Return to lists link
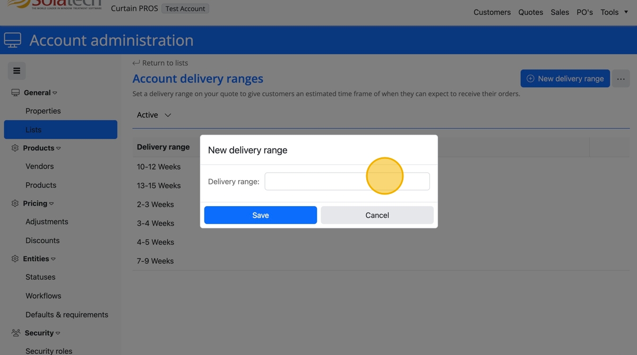Image resolution: width=637 pixels, height=355 pixels. [160, 63]
